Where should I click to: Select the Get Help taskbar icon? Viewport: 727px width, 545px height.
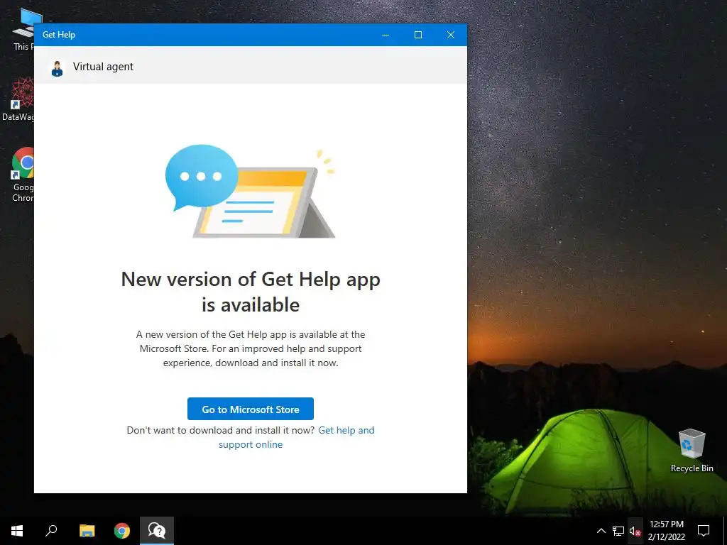pos(157,531)
